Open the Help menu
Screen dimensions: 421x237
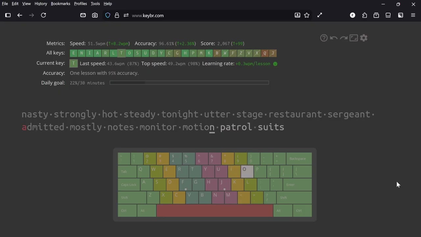(x=108, y=4)
